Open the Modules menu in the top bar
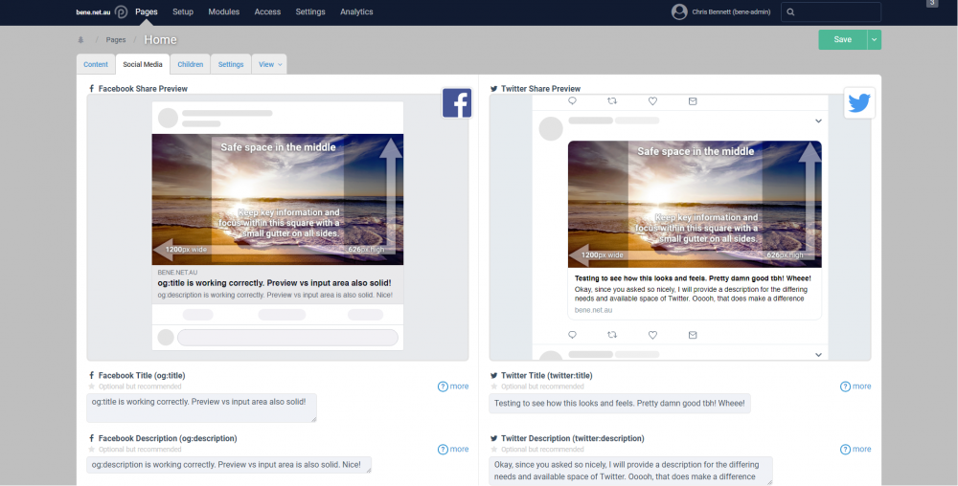This screenshot has height=486, width=958. (x=223, y=11)
